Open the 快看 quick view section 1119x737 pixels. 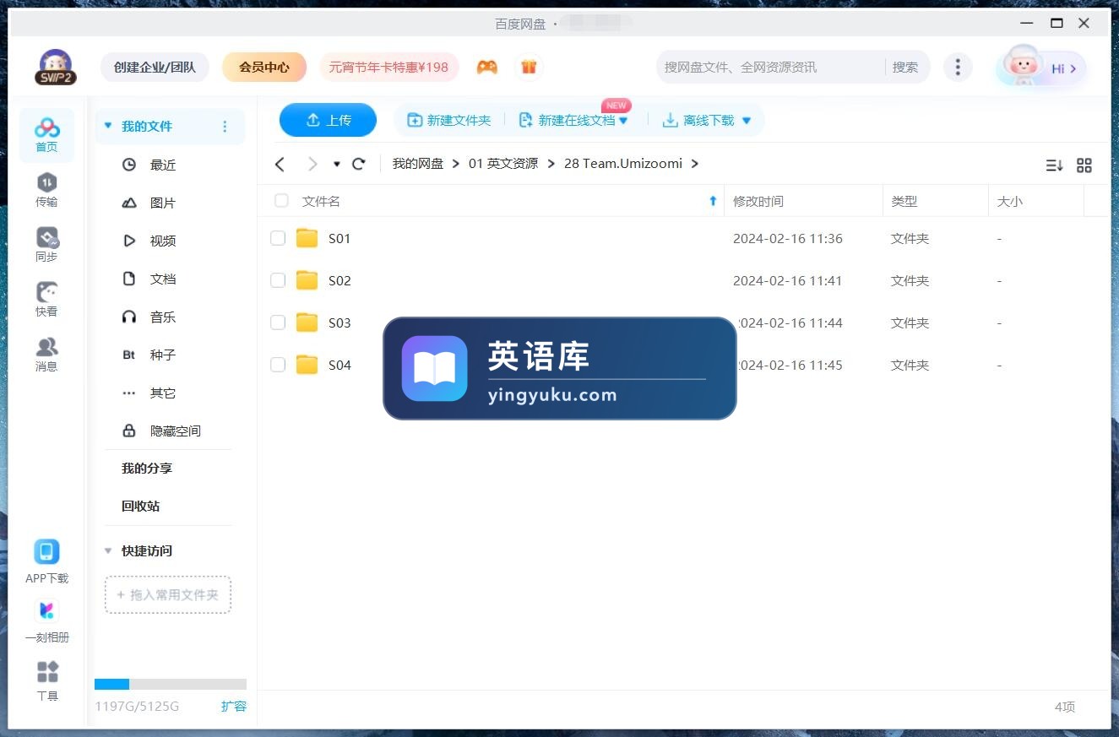46,299
